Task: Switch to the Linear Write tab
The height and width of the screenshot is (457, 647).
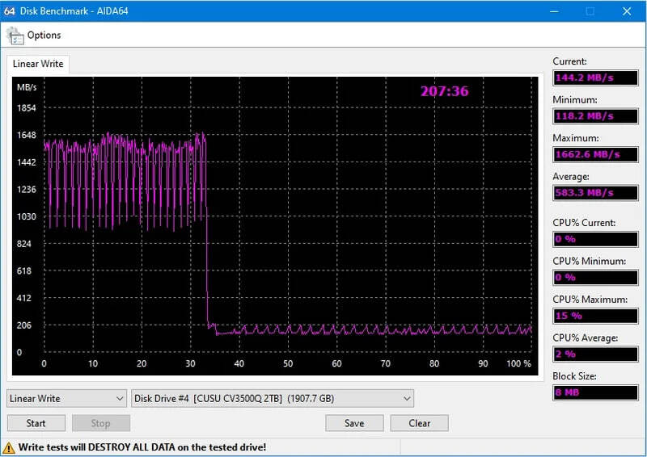Action: pyautogui.click(x=38, y=64)
